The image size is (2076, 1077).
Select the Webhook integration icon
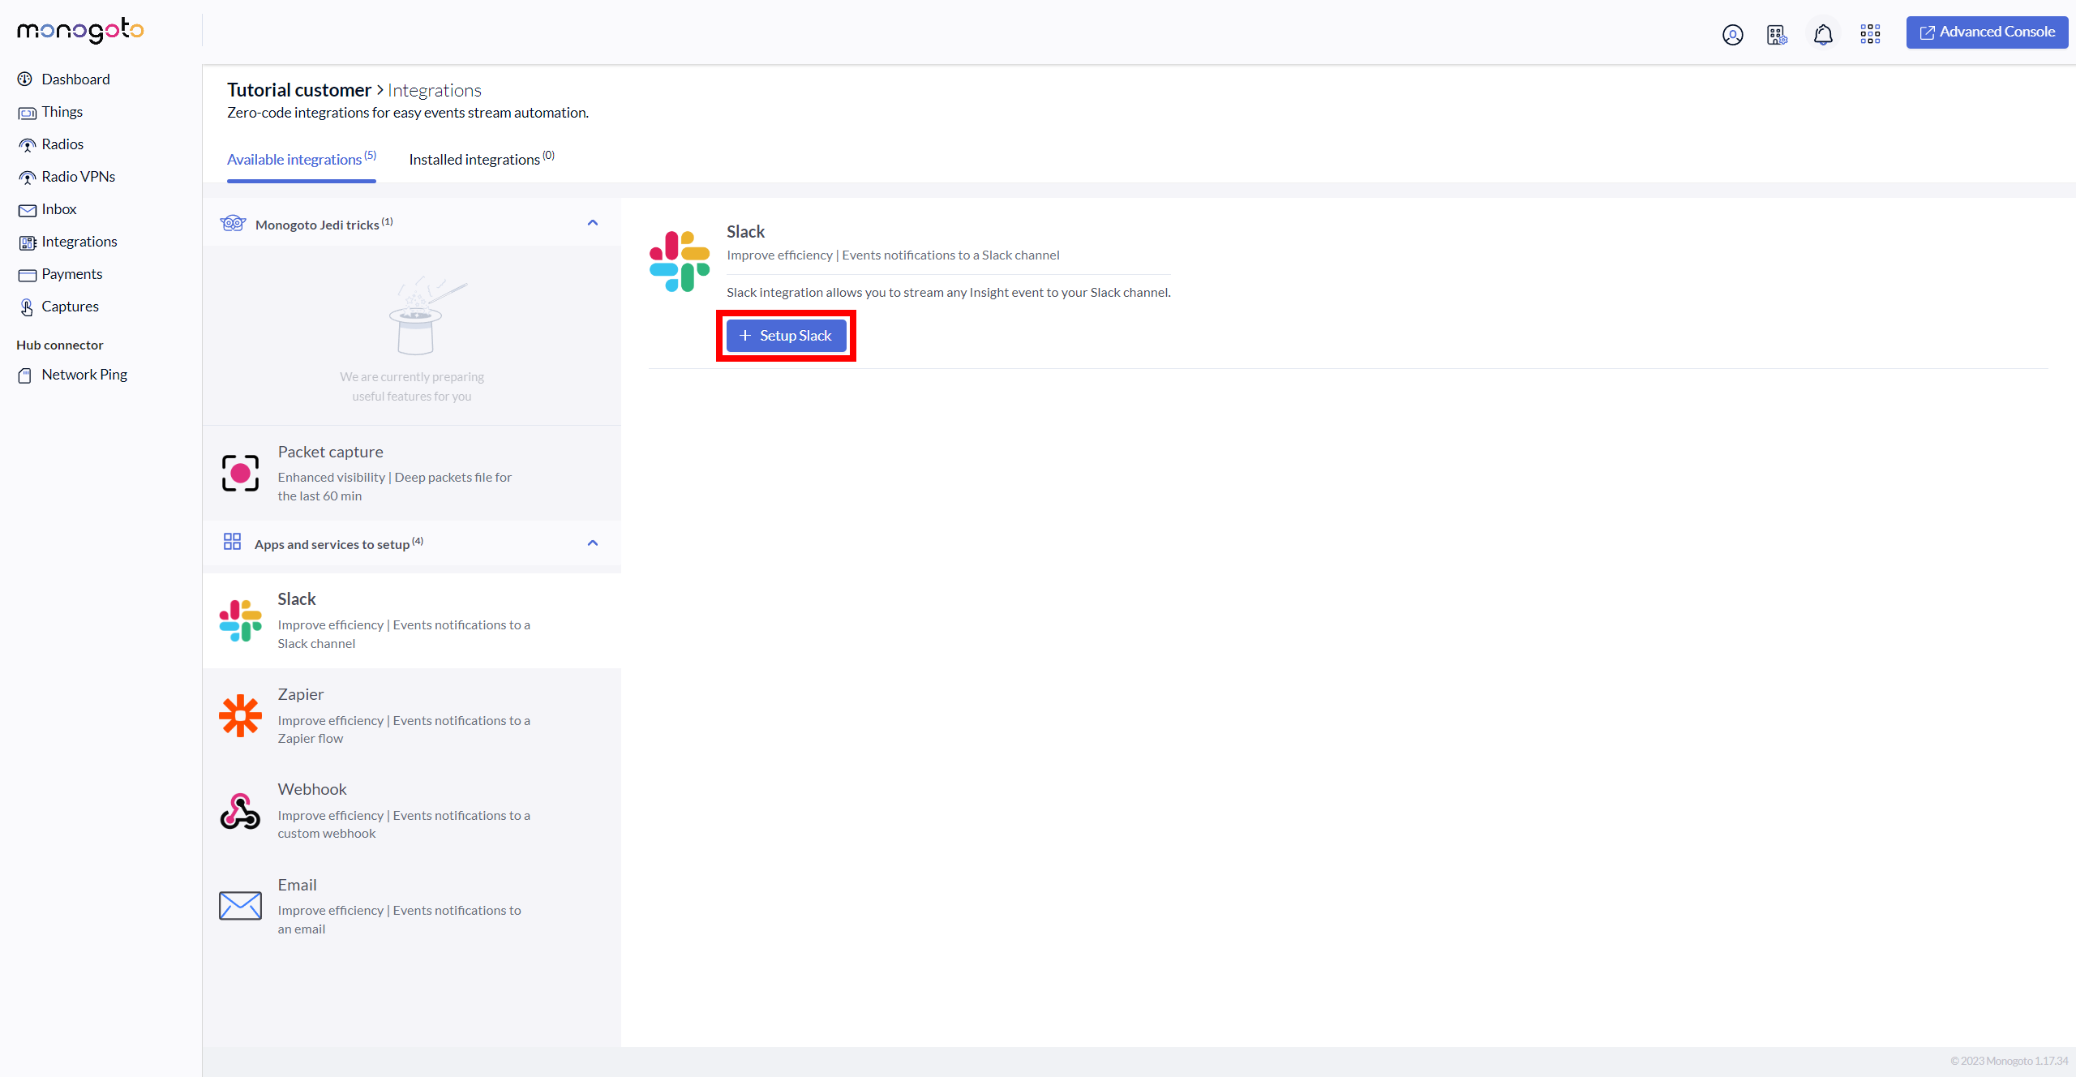click(240, 811)
